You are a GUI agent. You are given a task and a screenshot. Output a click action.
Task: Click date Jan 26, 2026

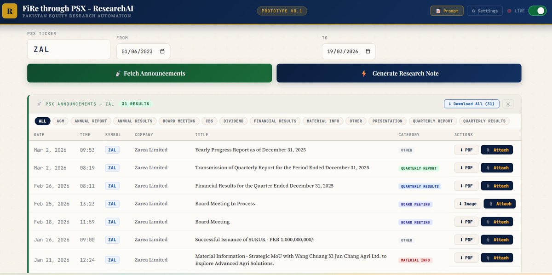[52, 240]
